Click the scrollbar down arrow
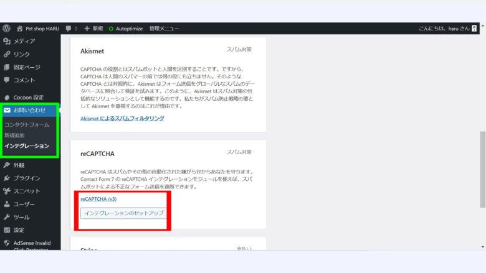 click(483, 247)
